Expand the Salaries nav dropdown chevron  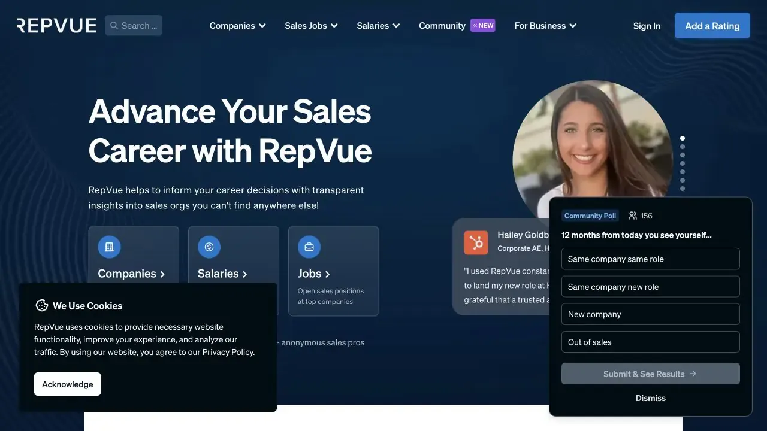point(396,26)
